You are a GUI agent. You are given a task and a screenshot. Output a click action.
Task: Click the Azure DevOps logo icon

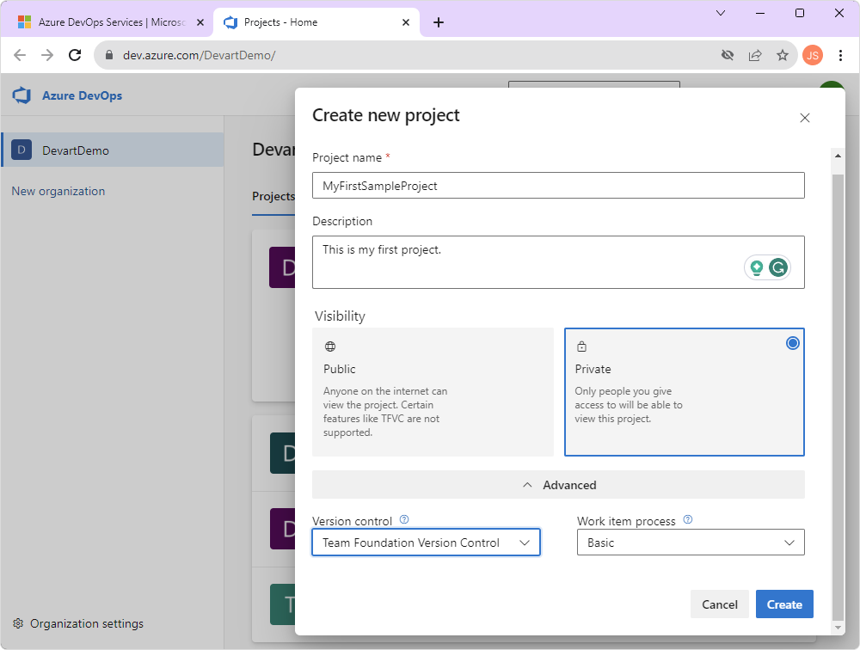tap(21, 95)
